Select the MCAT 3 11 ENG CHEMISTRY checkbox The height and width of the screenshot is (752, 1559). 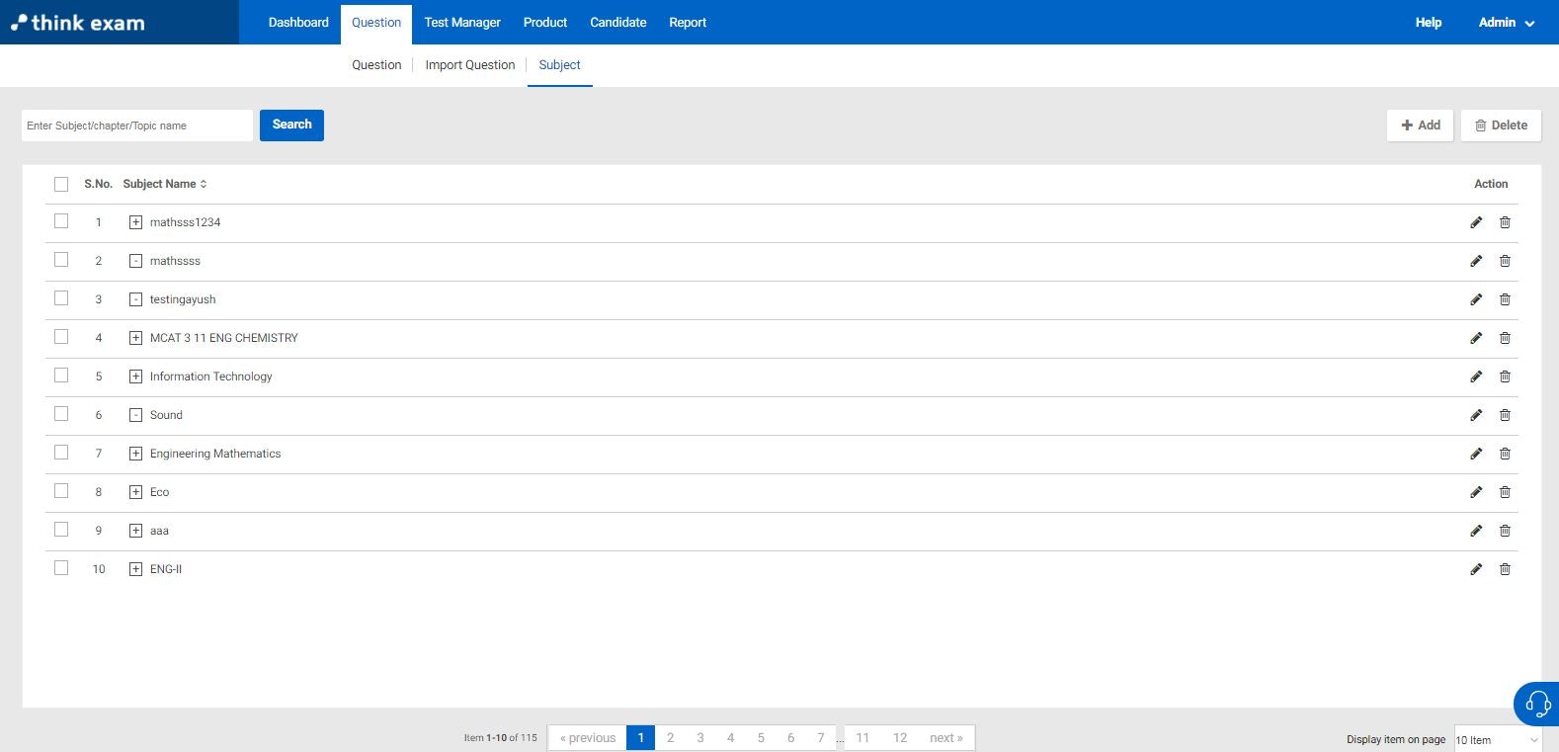(61, 337)
